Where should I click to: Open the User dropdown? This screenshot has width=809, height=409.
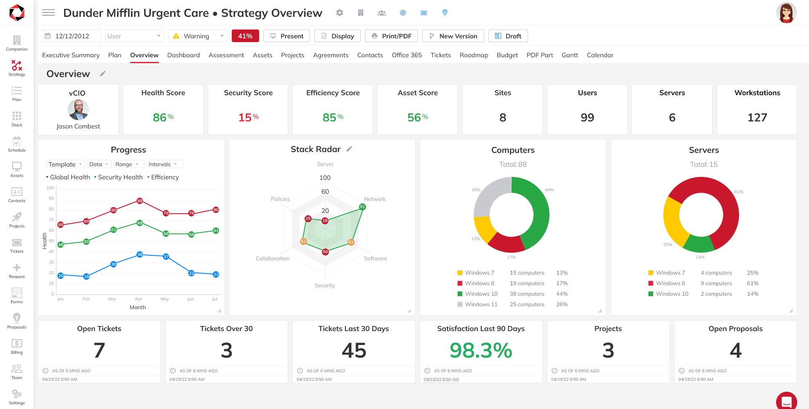(x=134, y=36)
